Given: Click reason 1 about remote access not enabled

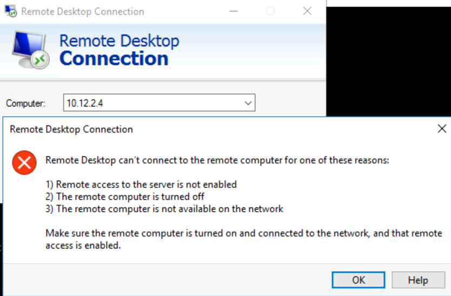Looking at the screenshot, I should click(x=141, y=185).
